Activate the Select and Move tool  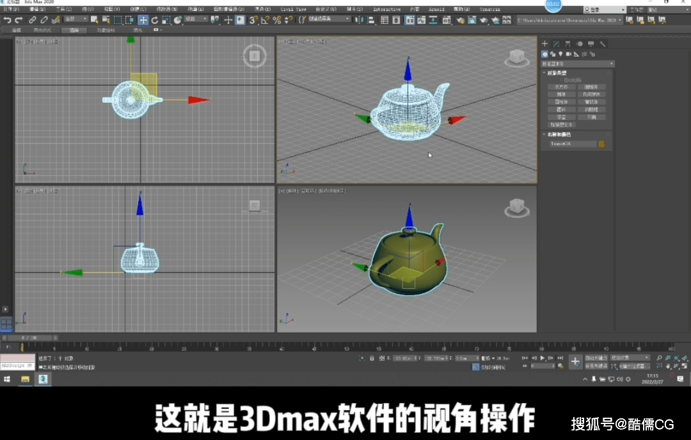pos(143,20)
